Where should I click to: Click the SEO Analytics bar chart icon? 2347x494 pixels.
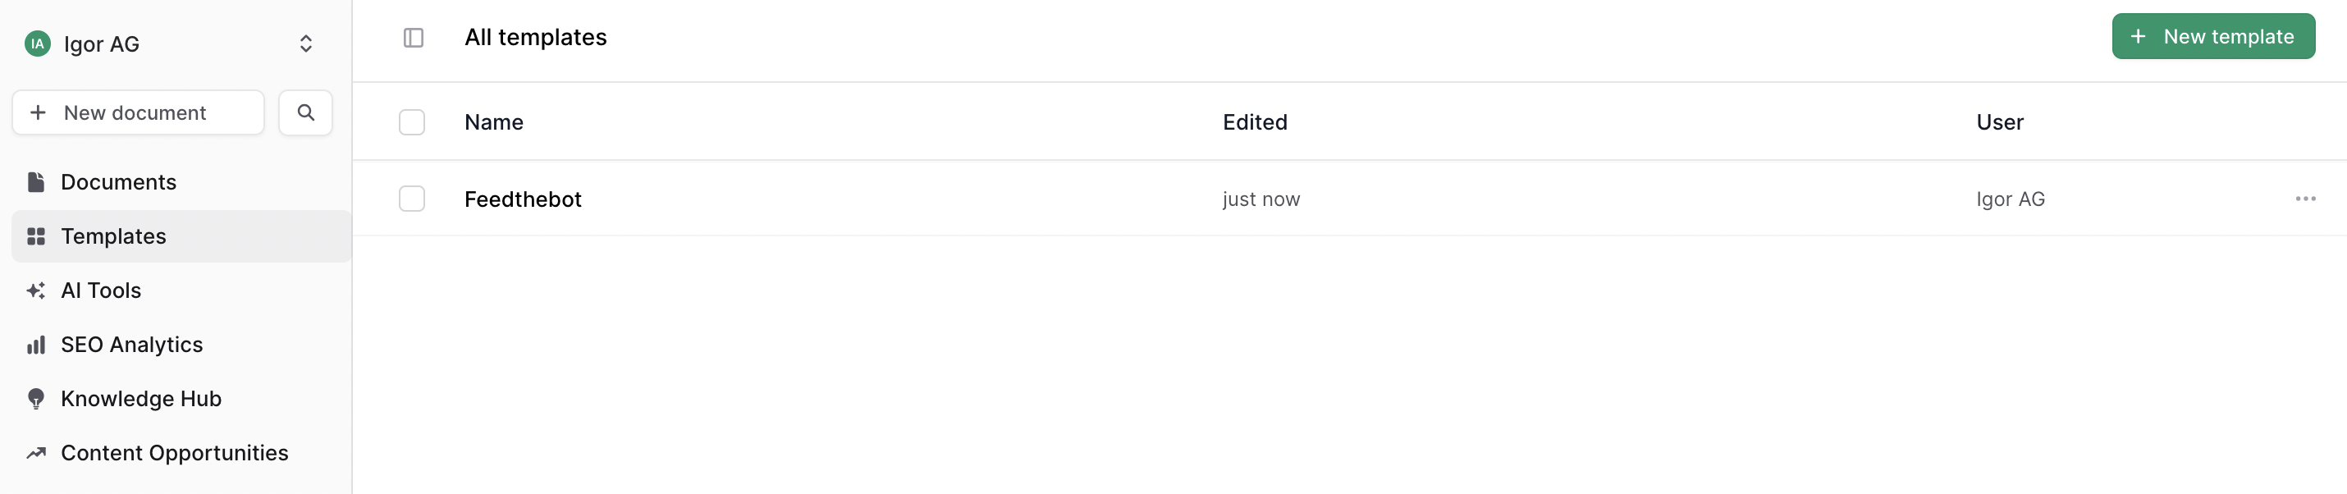[x=36, y=345]
